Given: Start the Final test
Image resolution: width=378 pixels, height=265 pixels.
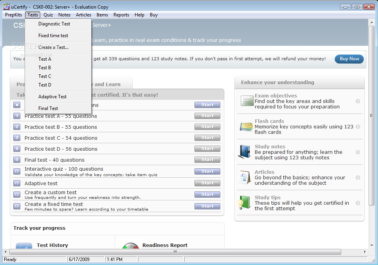Looking at the screenshot, I should (207, 160).
